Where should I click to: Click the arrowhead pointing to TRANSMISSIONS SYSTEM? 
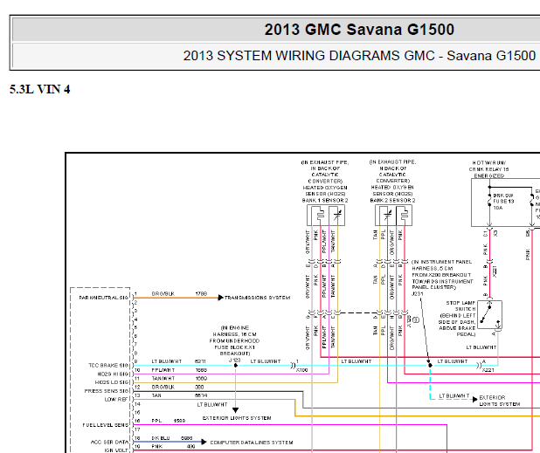click(x=221, y=298)
